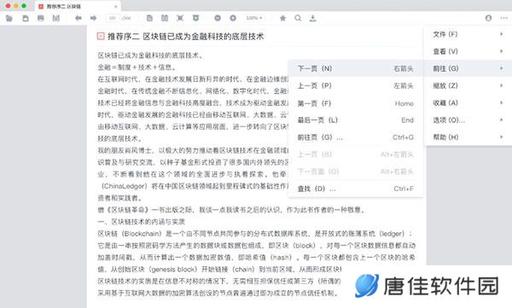This screenshot has height=308, width=512.
Task: Choose 前往页 (G) ... in the submenu
Action: pos(356,137)
